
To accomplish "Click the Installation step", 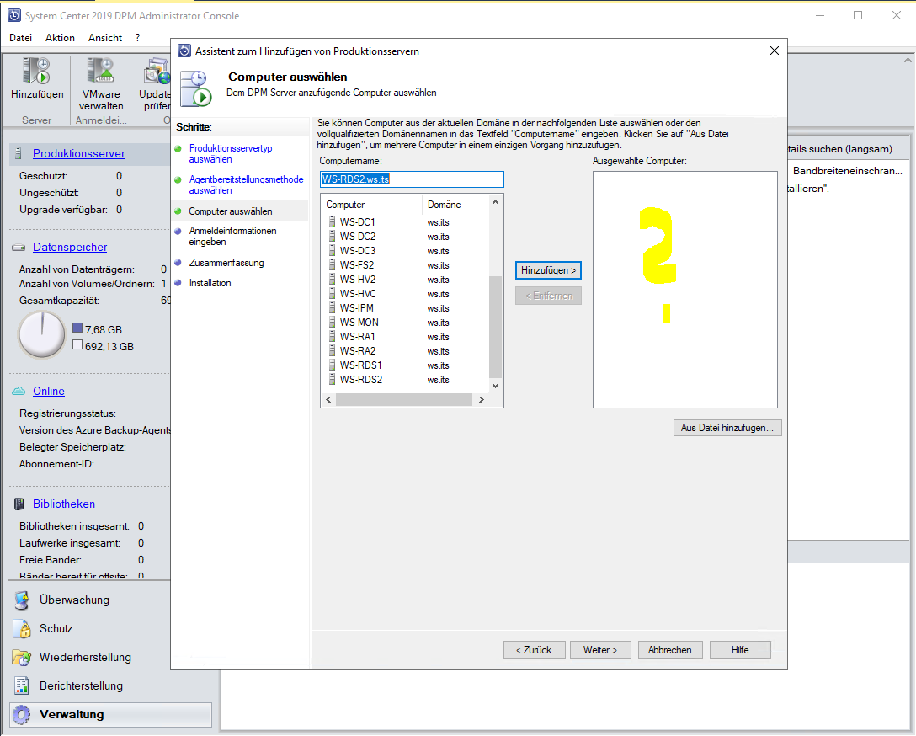I will (x=210, y=283).
